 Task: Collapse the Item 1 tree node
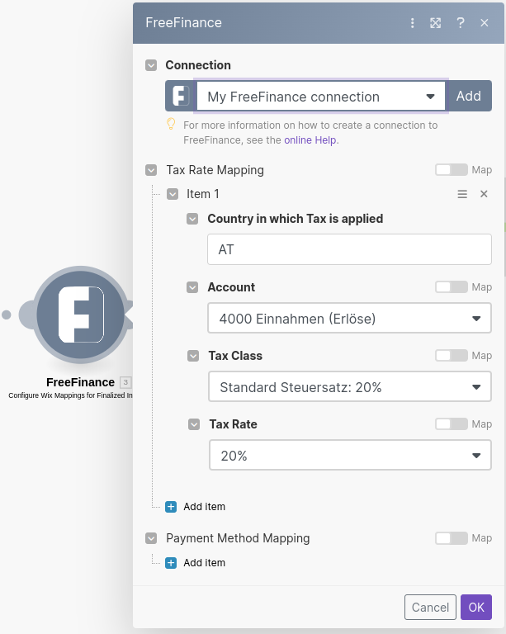pos(173,194)
